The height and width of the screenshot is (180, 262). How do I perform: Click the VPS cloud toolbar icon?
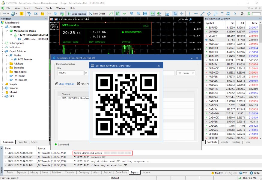tap(55, 13)
